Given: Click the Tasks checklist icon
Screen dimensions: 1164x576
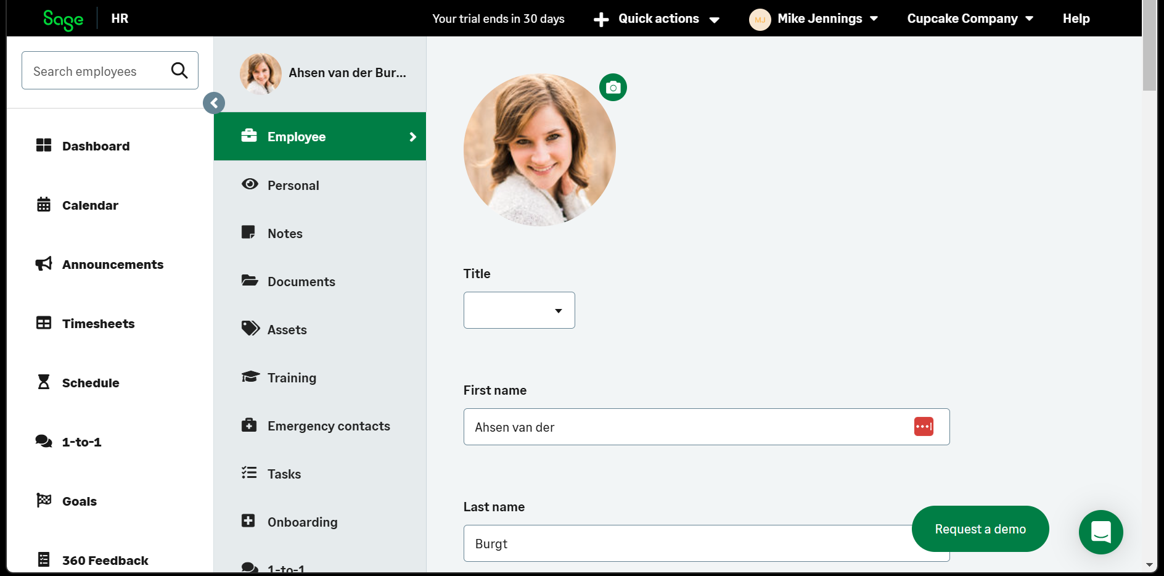Looking at the screenshot, I should [249, 472].
